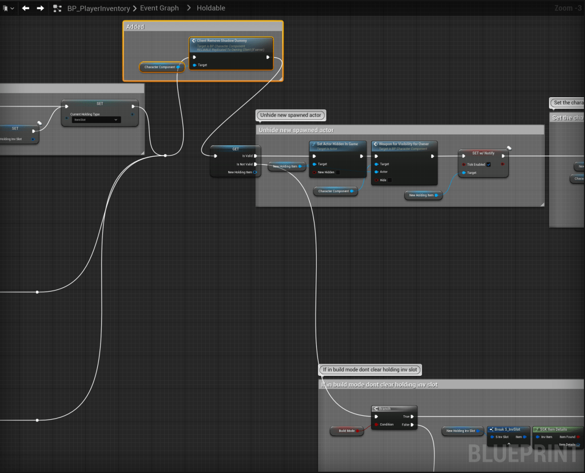Click the Weapon for Visibility for Owner header
Image resolution: width=585 pixels, height=473 pixels.
tap(404, 144)
